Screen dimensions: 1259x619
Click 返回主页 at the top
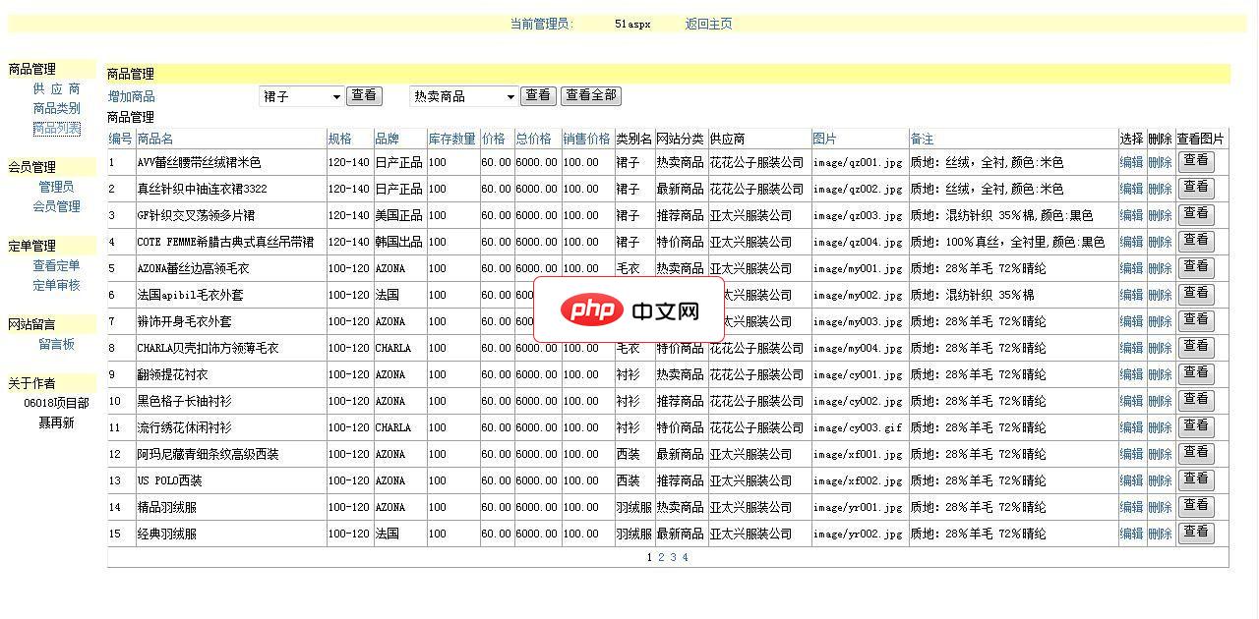711,23
